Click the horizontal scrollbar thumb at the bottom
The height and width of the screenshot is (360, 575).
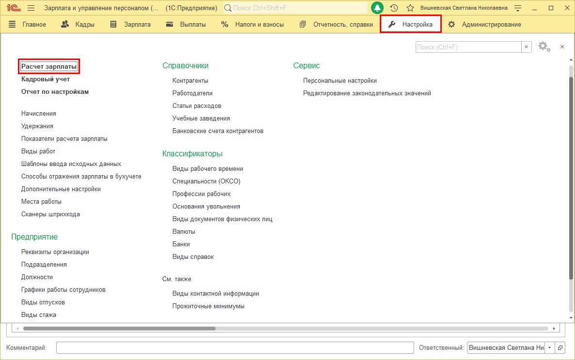[119, 329]
